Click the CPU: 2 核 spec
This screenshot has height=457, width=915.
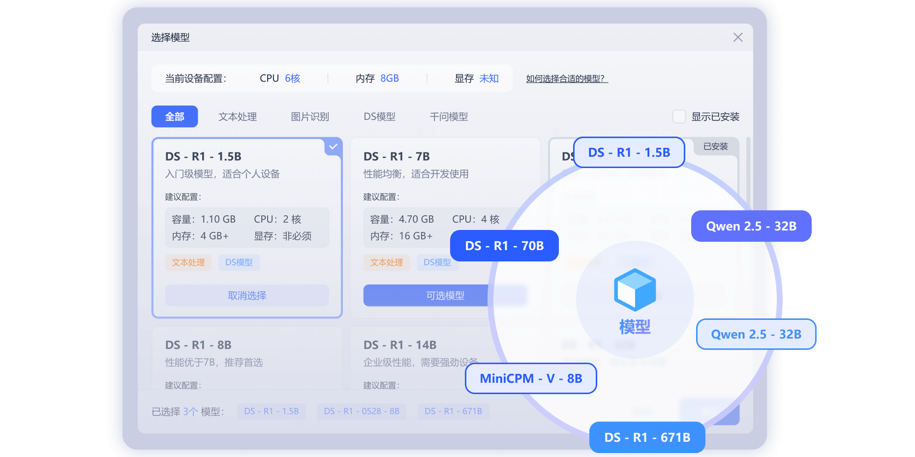pos(277,219)
